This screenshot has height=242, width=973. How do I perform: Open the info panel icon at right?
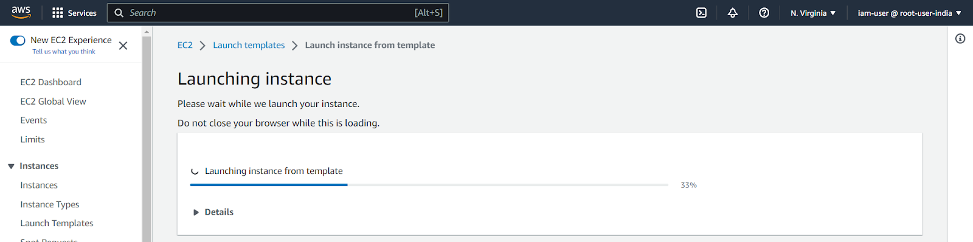click(960, 39)
